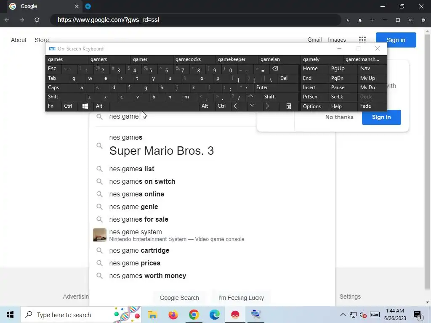Image resolution: width=431 pixels, height=323 pixels.
Task: Click the speaker icon in browser toolbar
Action: point(410,20)
